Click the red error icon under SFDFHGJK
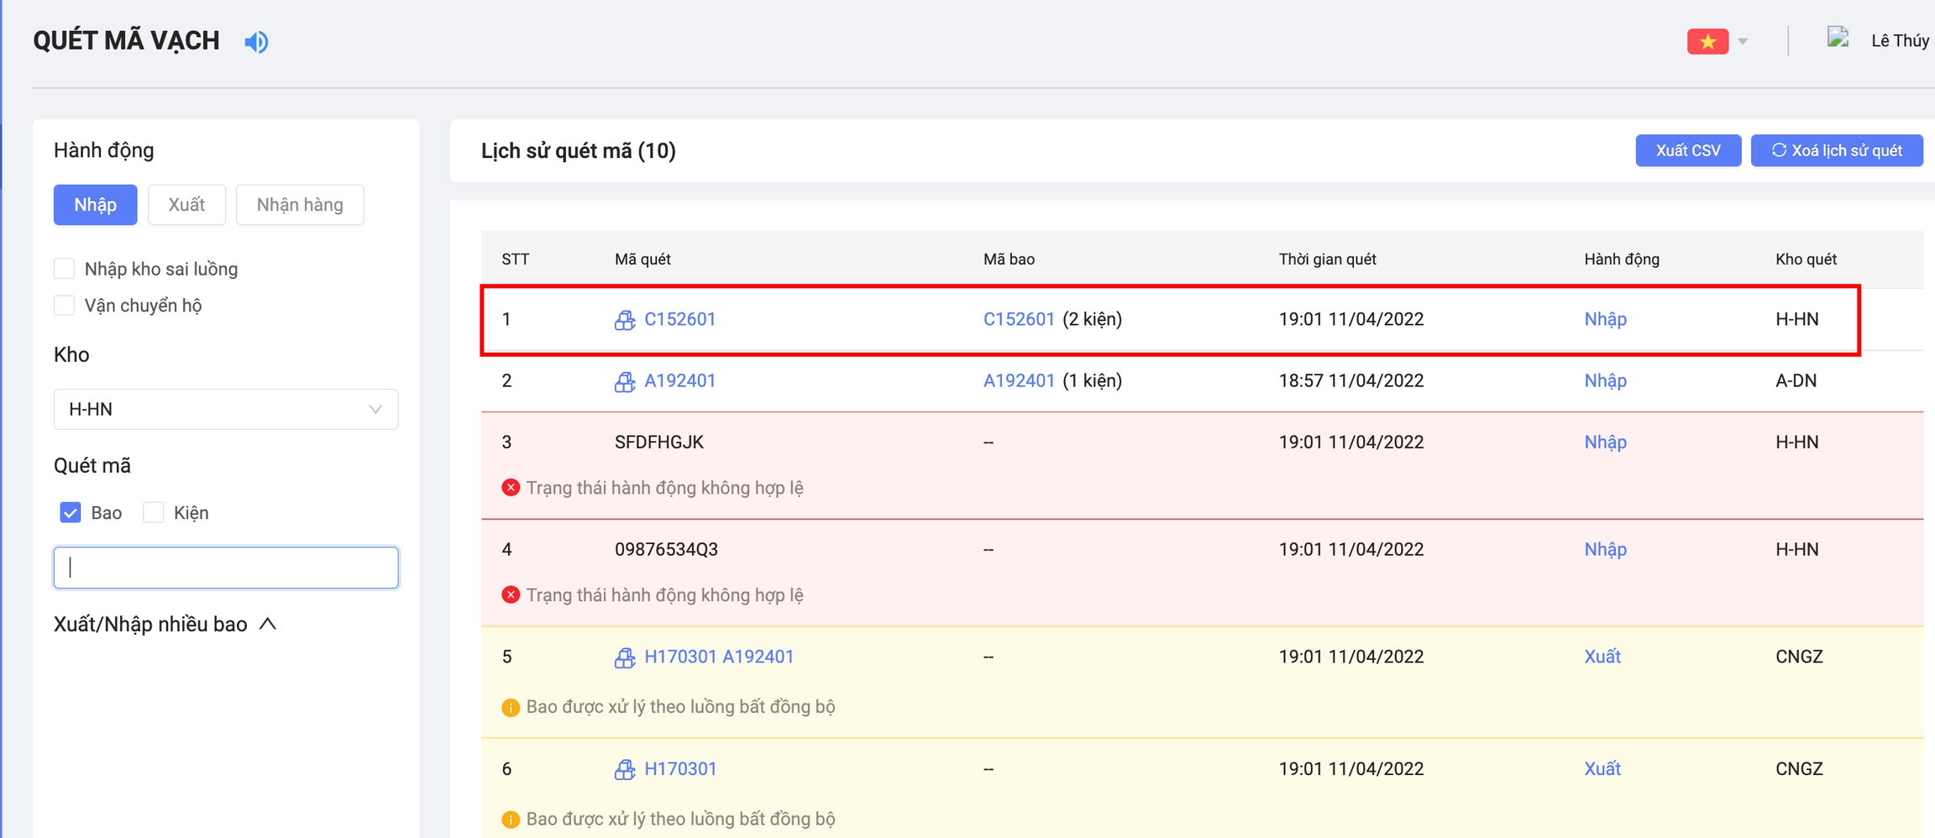 [x=511, y=487]
